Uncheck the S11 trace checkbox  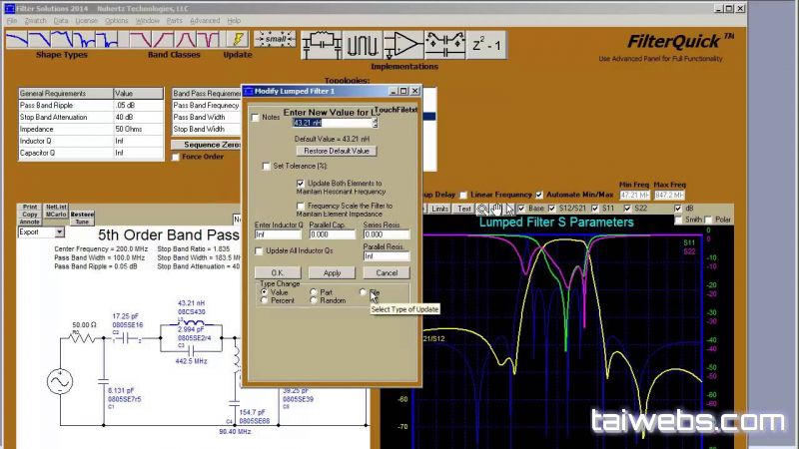594,209
